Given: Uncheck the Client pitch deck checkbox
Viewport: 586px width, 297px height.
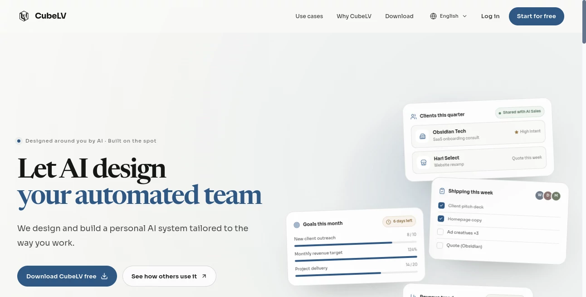Looking at the screenshot, I should [x=441, y=205].
